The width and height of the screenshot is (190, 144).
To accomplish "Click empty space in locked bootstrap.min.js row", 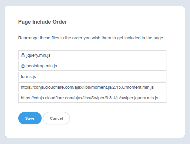I will [x=111, y=66].
